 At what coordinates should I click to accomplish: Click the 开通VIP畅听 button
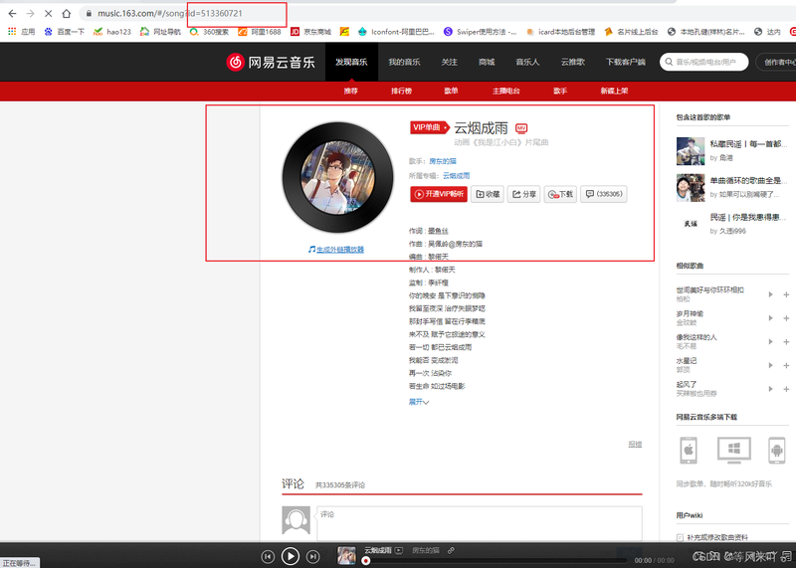click(439, 194)
